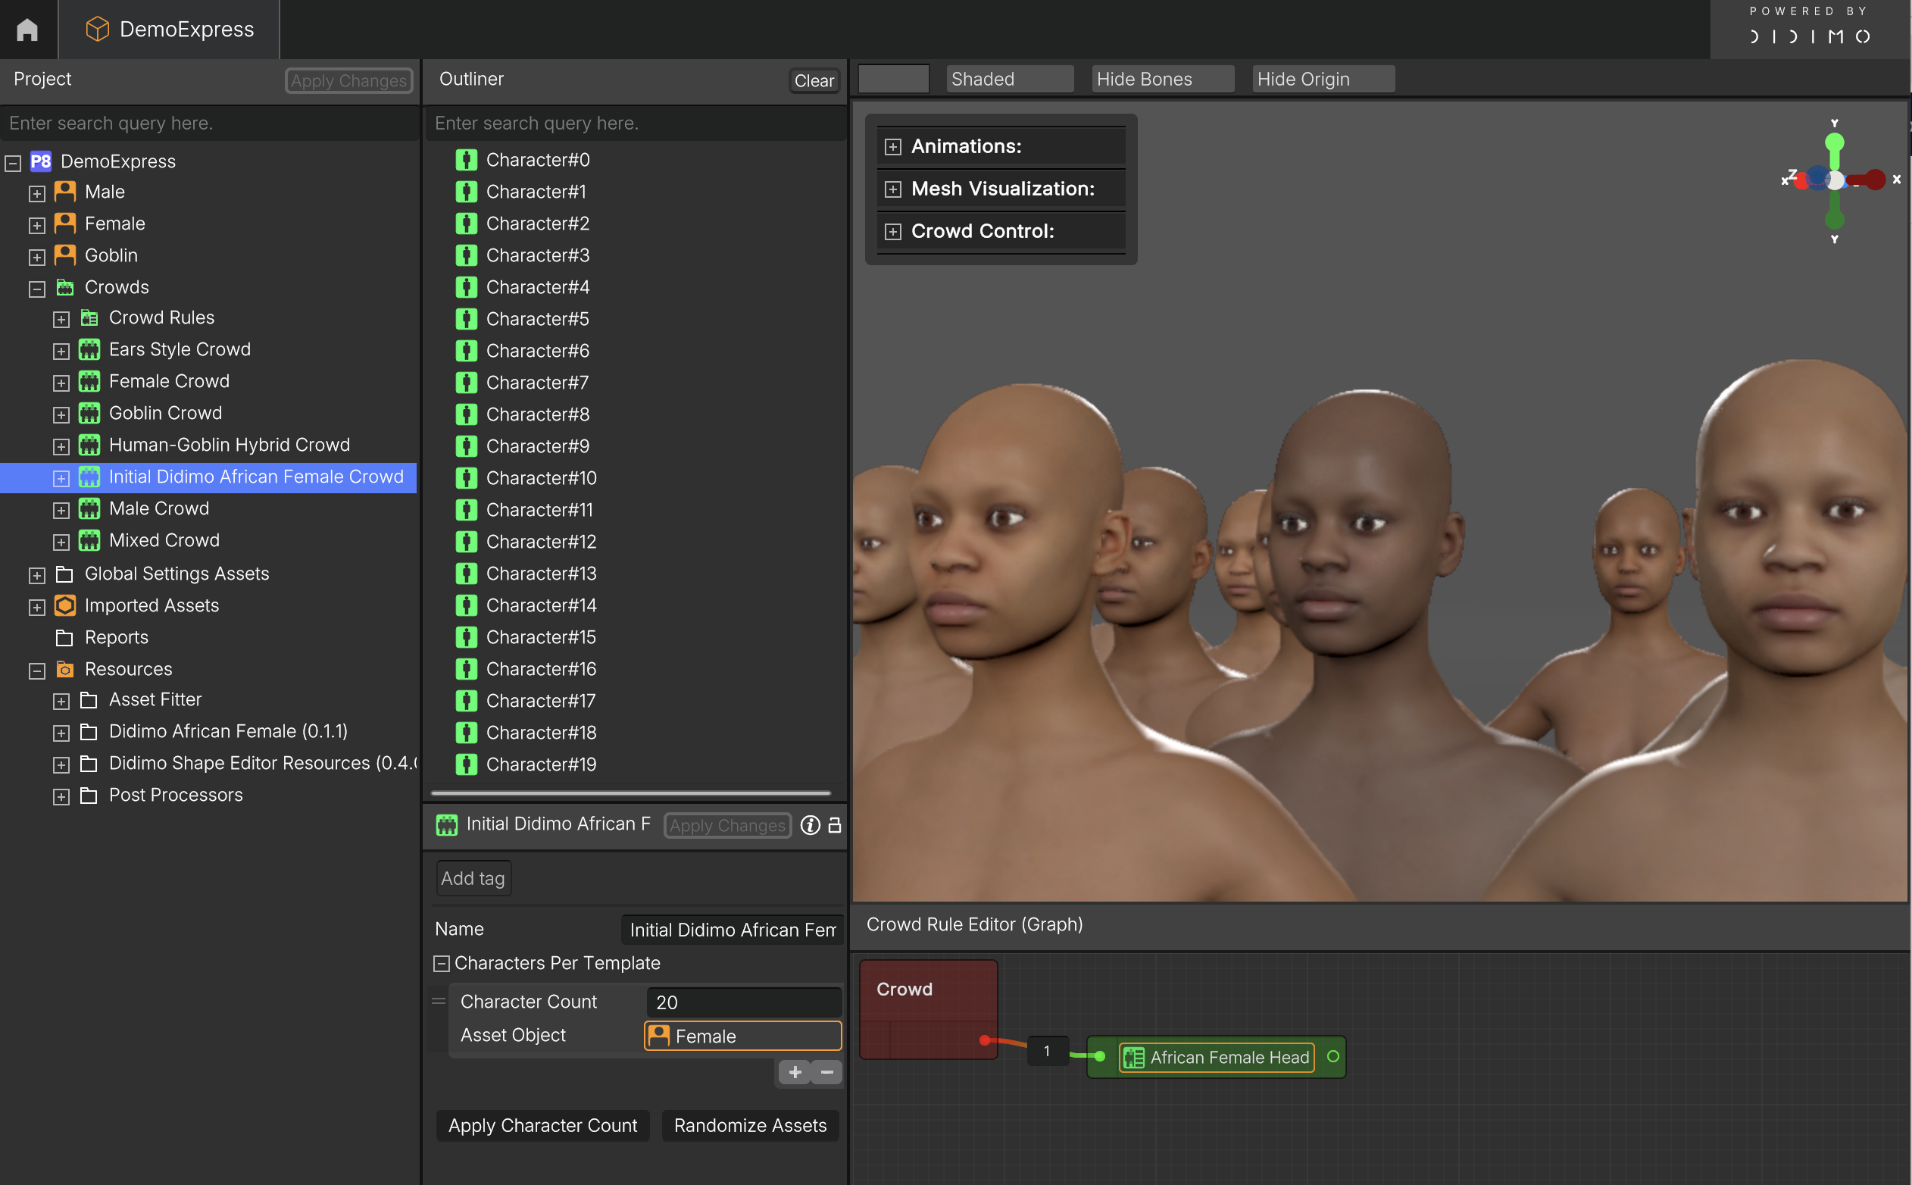1912x1185 pixels.
Task: Click the lock icon in properties header
Action: [x=835, y=825]
